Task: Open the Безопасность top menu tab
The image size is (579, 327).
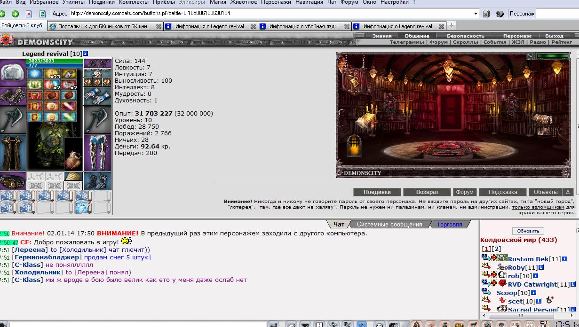Action: pyautogui.click(x=465, y=36)
